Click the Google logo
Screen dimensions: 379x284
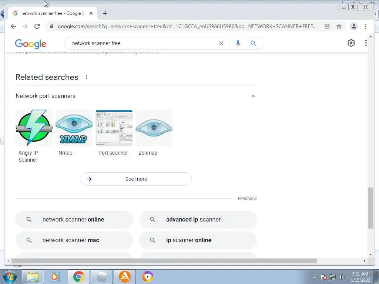(x=30, y=44)
